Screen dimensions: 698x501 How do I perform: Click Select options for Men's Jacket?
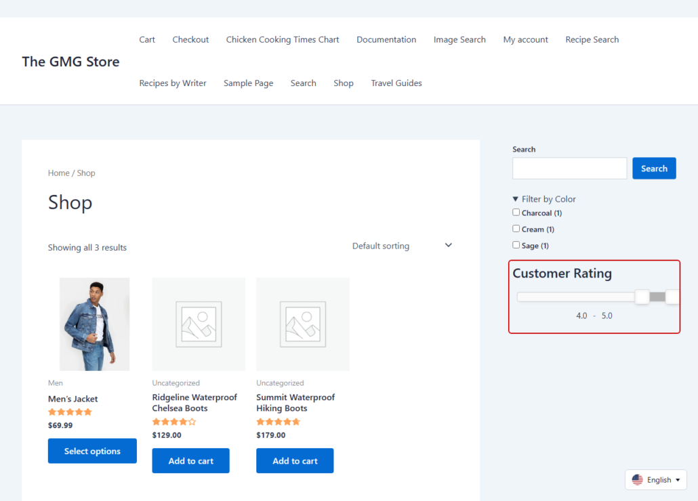pos(92,451)
